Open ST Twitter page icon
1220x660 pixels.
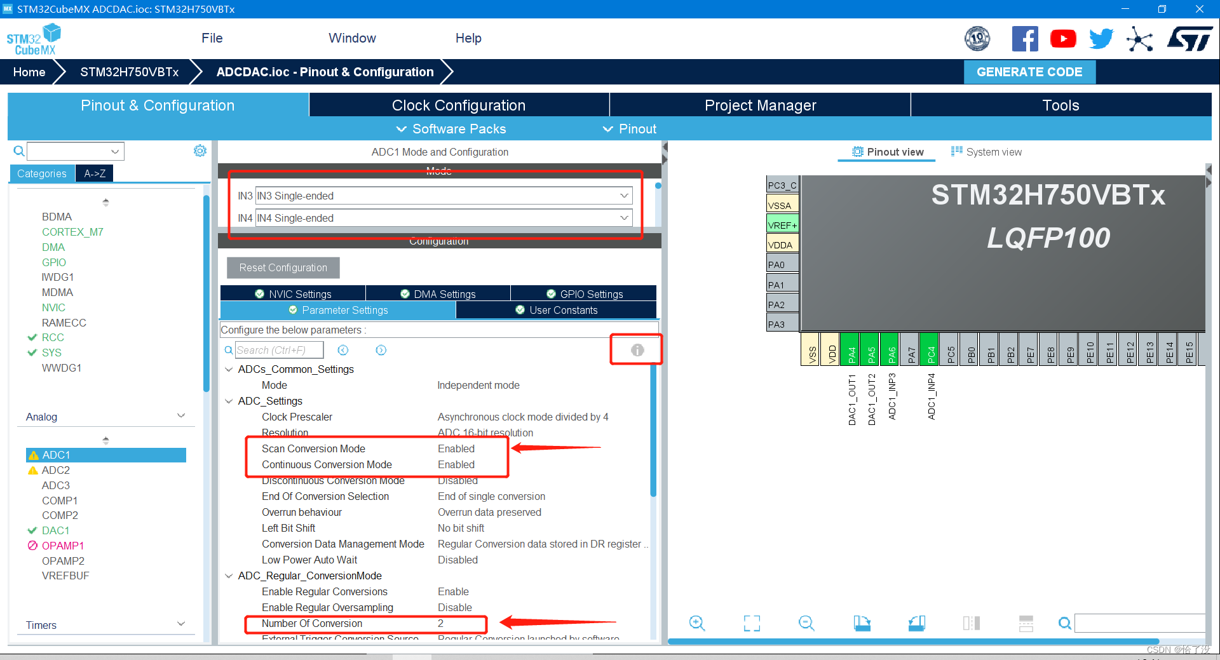click(x=1101, y=39)
